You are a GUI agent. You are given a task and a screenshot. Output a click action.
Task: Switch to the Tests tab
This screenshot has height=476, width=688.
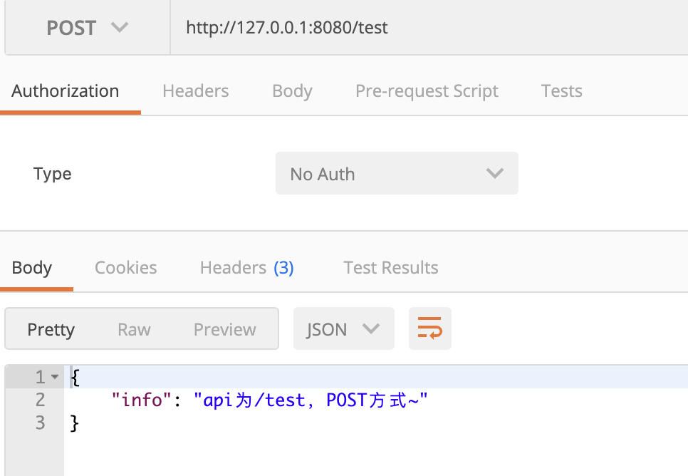point(561,91)
